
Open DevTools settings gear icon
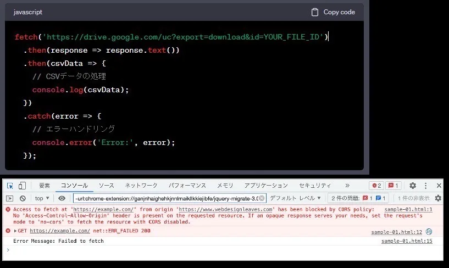pos(413,186)
